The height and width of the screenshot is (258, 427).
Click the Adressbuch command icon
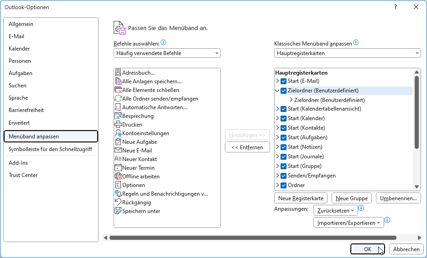coord(118,72)
